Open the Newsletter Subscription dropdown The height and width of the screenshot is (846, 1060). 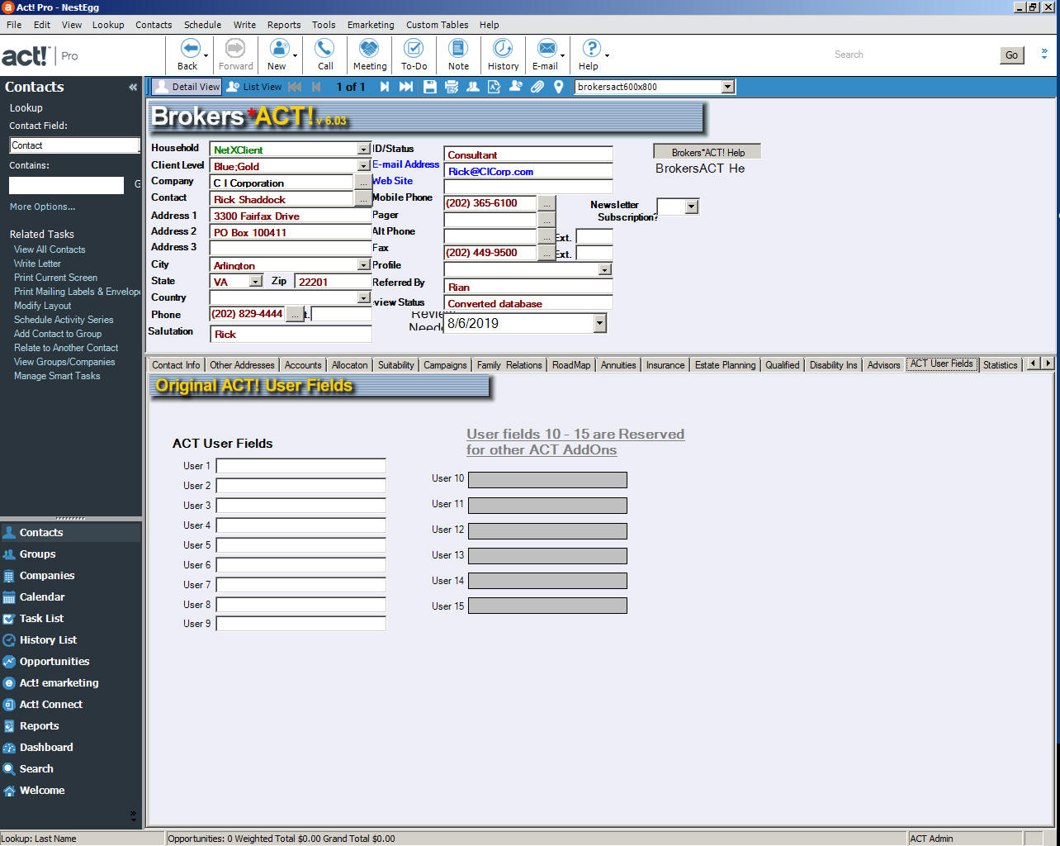692,207
